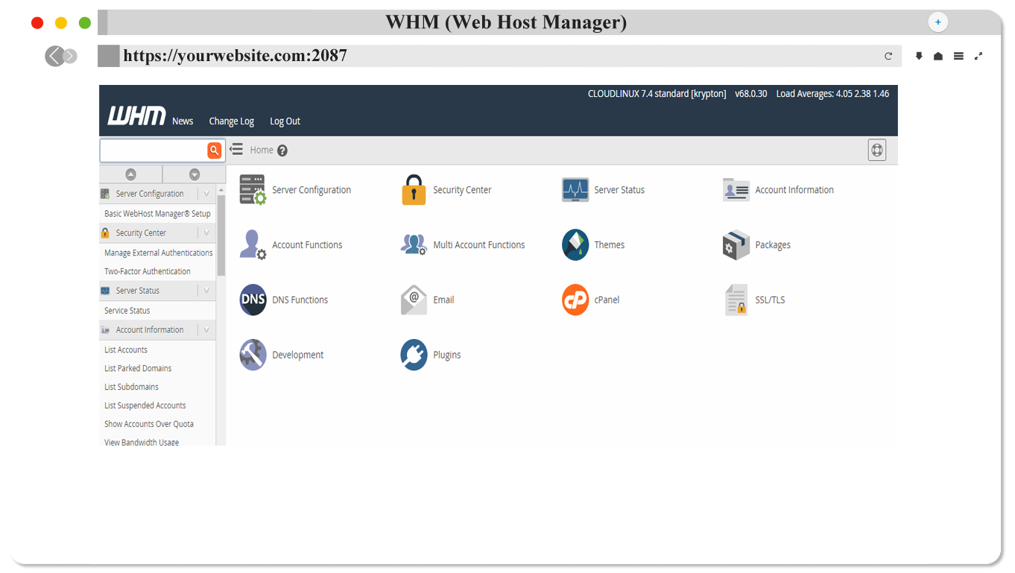The image size is (1015, 573).
Task: Click the Home help question mark icon
Action: [x=282, y=151]
